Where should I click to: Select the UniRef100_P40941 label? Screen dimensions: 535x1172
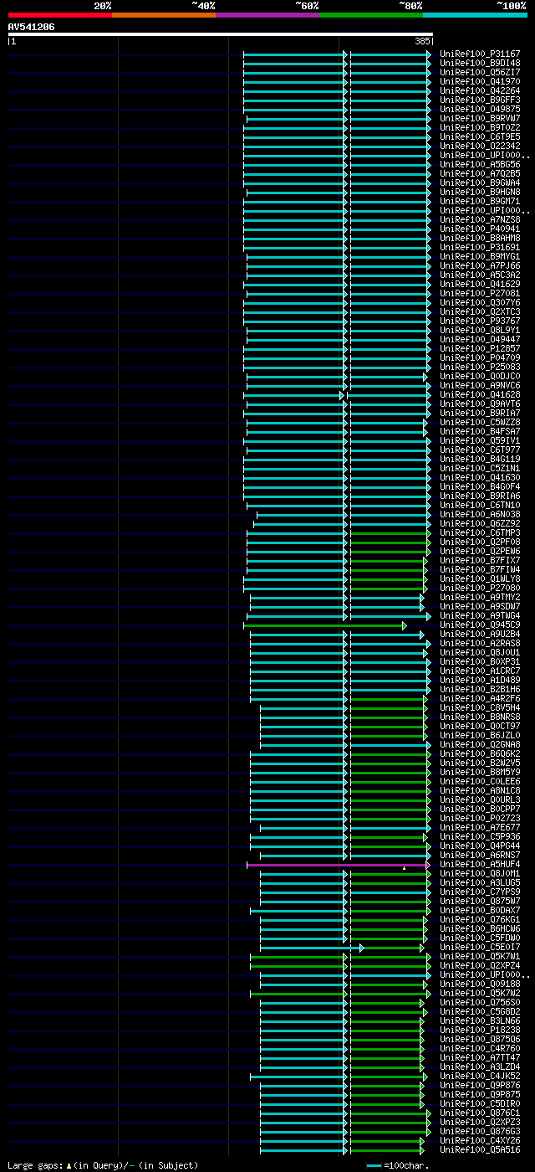coord(480,229)
